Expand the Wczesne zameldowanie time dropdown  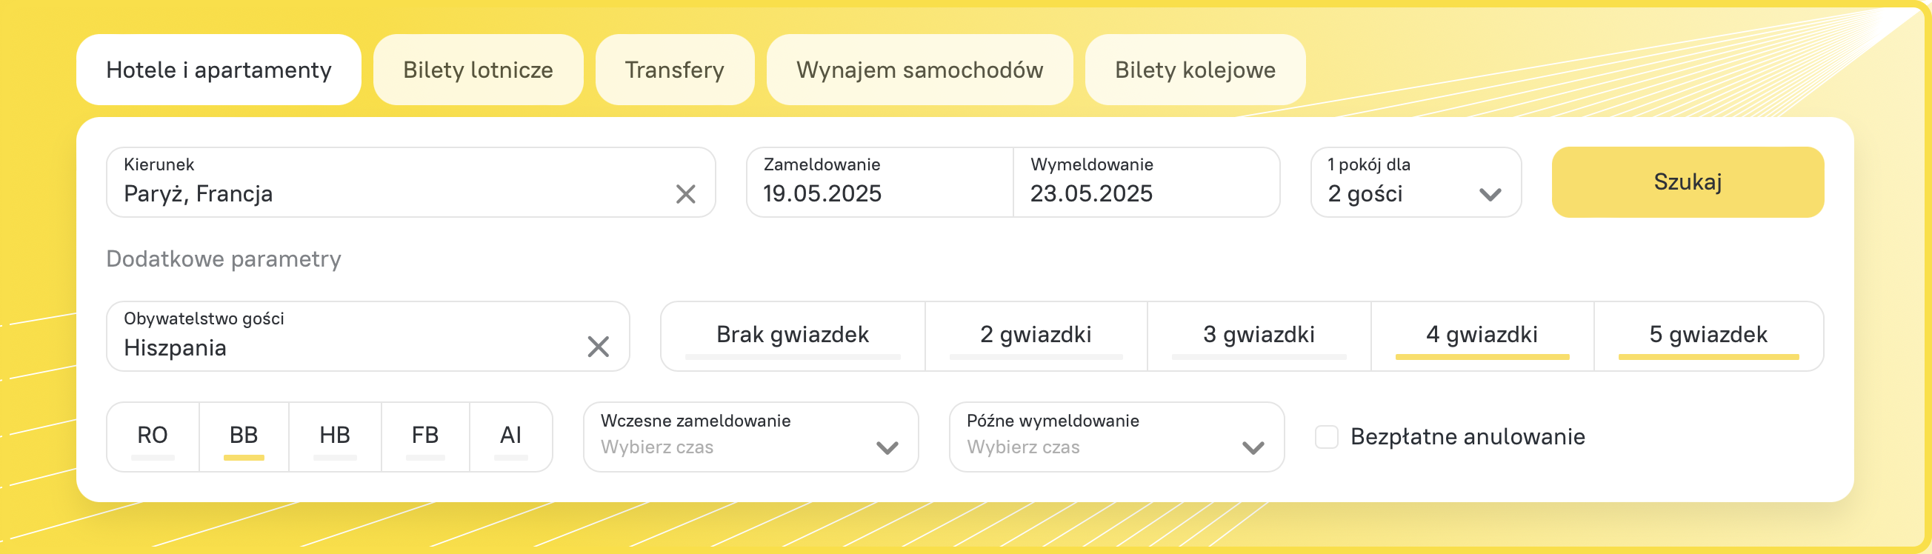[x=750, y=436]
